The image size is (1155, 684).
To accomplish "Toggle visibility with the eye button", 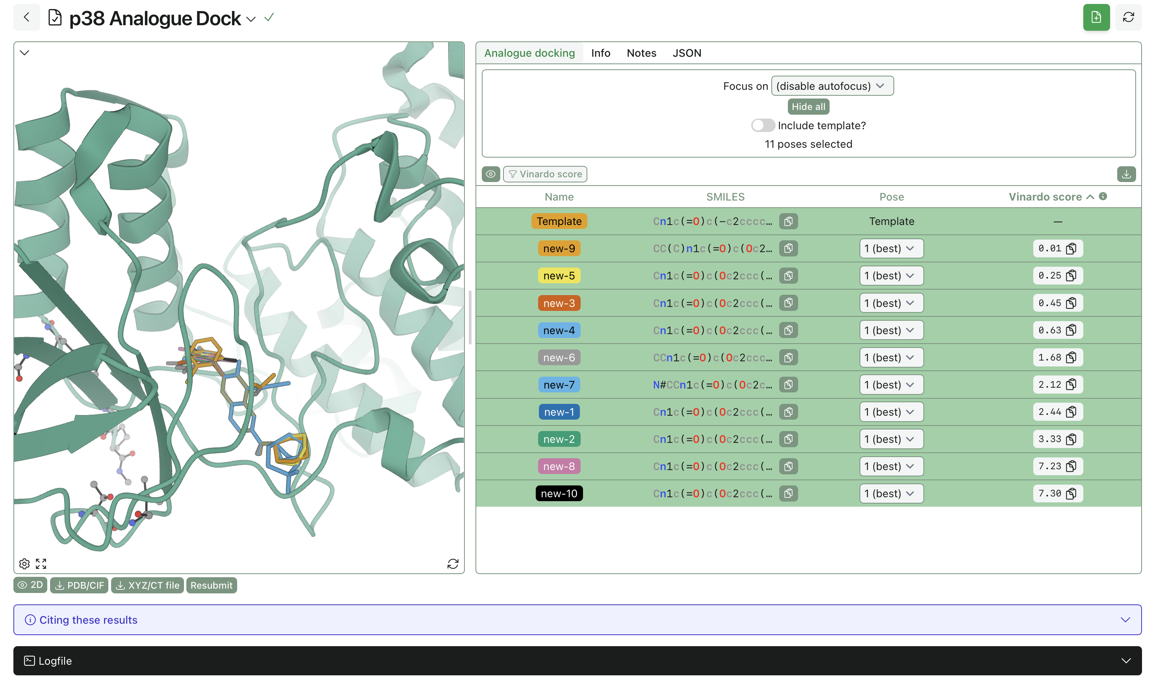I will click(x=491, y=174).
